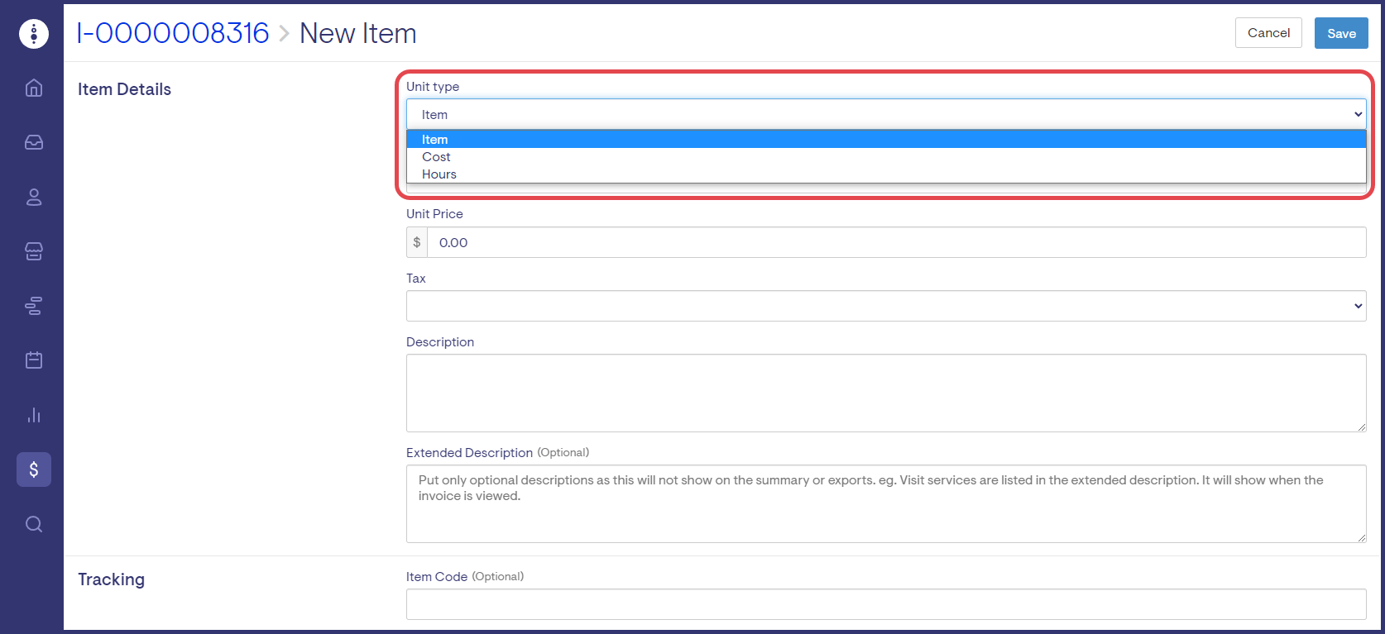Focus the Item Code text field
The image size is (1385, 634).
[885, 604]
